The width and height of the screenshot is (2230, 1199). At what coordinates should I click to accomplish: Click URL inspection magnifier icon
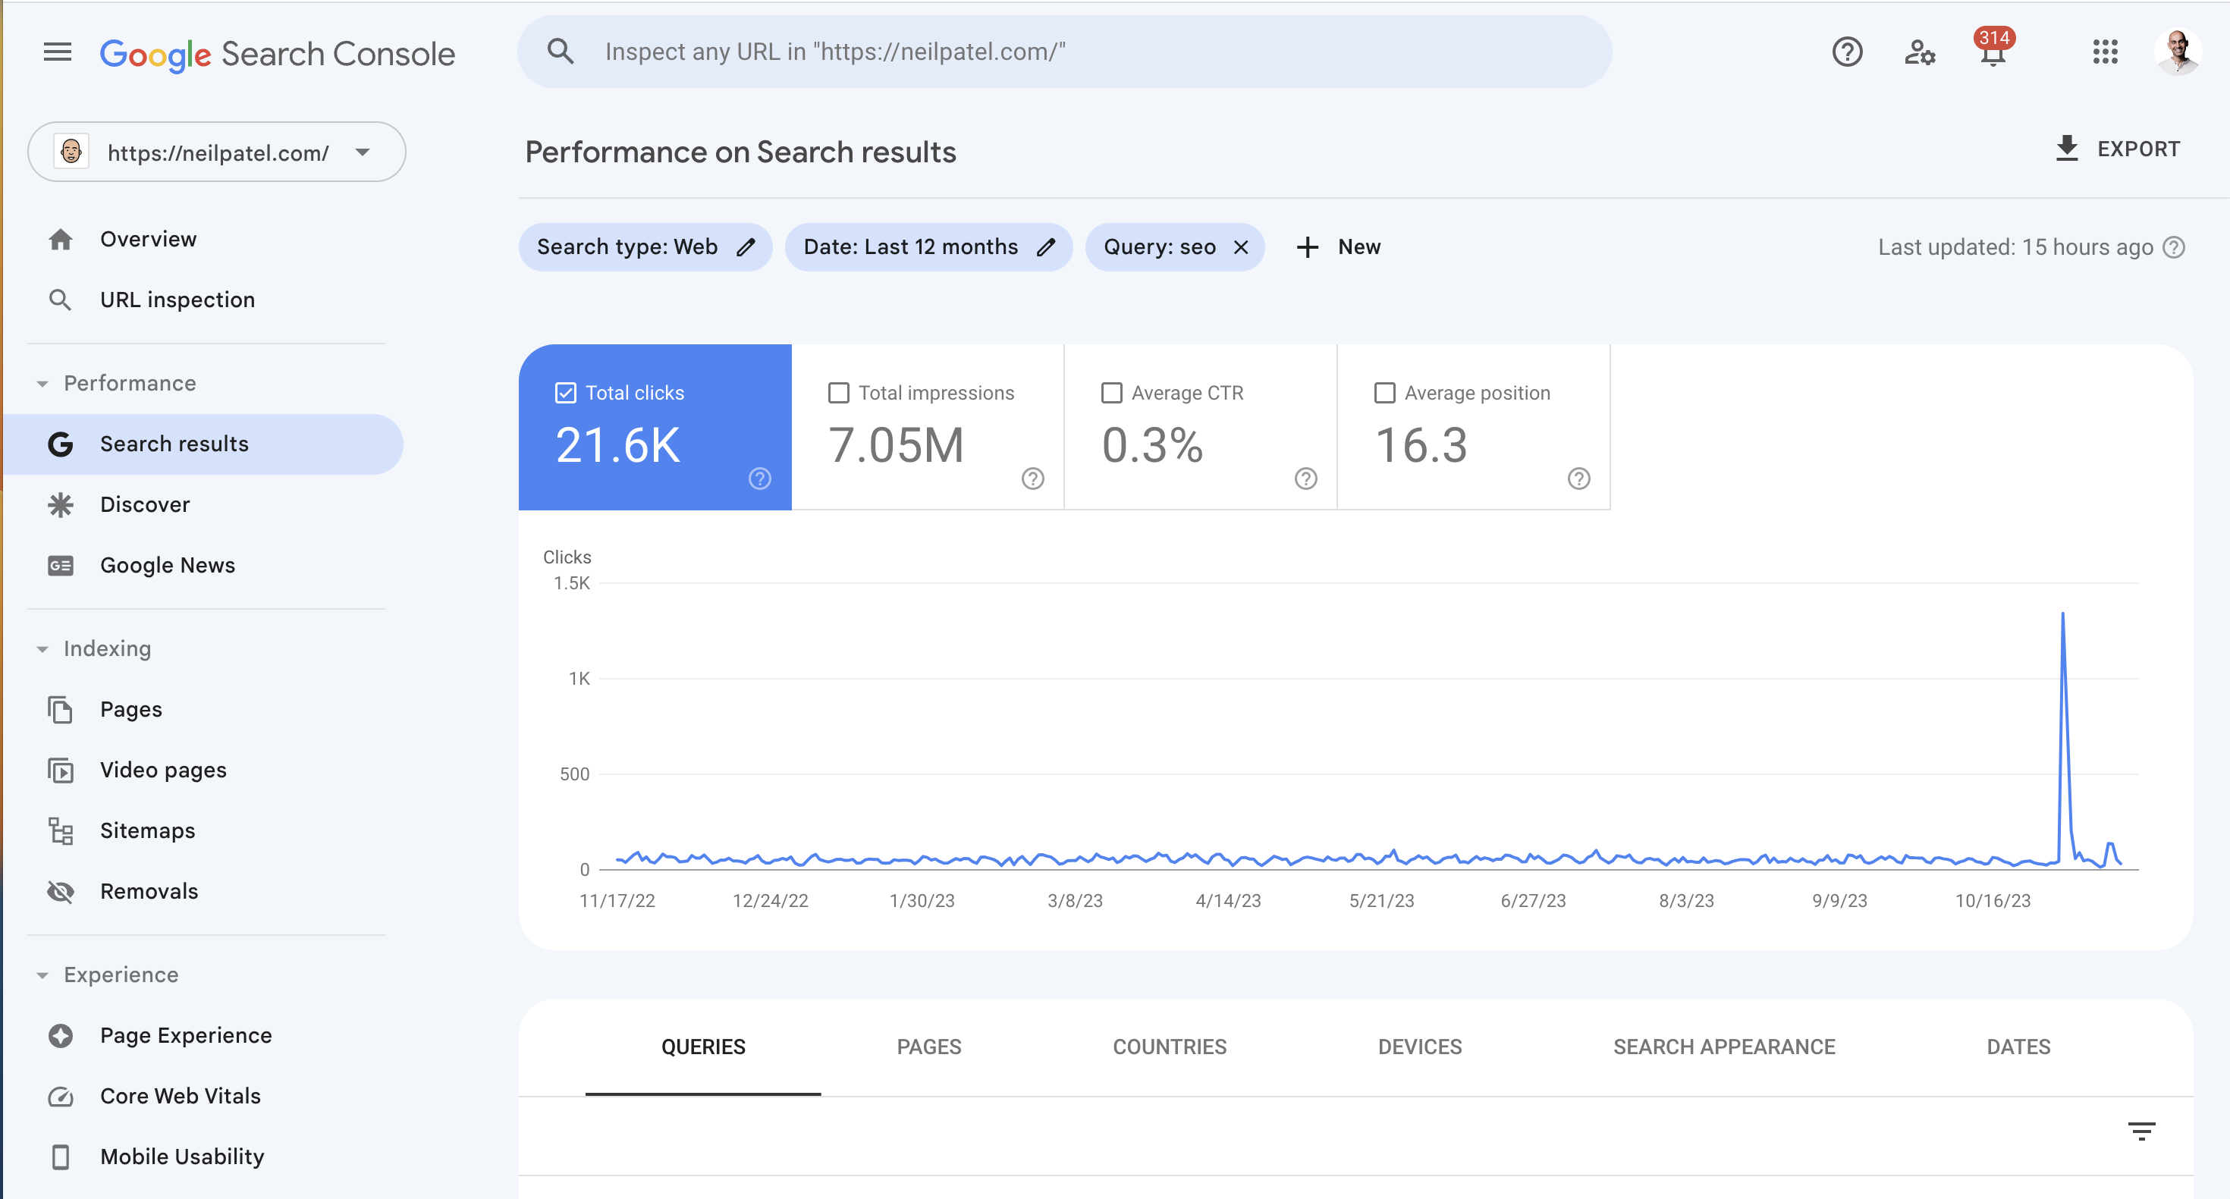coord(60,300)
